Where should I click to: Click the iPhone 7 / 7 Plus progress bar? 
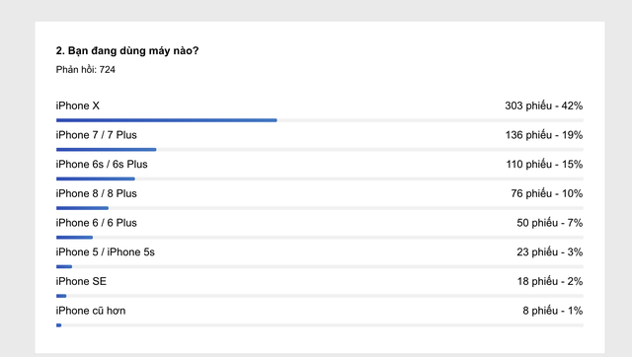click(x=106, y=150)
